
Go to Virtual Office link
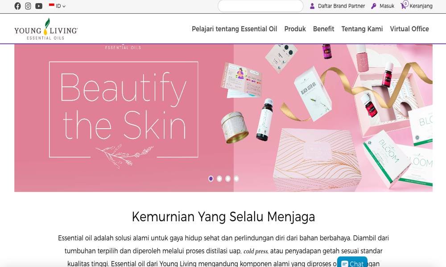[409, 29]
